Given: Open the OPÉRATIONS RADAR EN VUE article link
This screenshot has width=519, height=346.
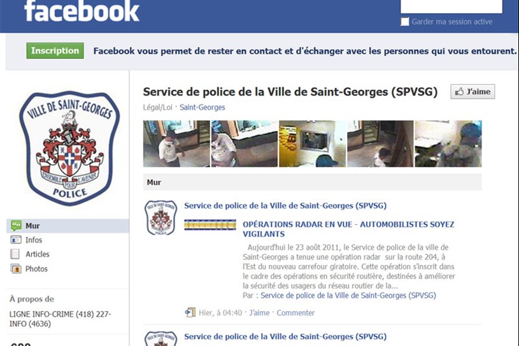Looking at the screenshot, I should (x=348, y=229).
